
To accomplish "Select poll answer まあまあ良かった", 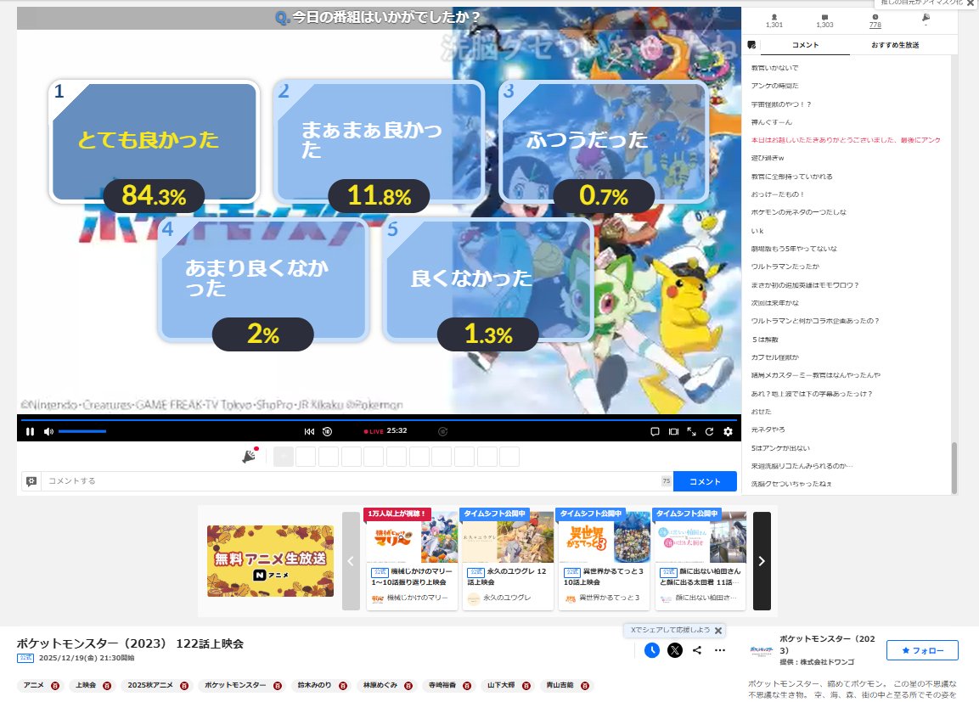I will click(379, 141).
